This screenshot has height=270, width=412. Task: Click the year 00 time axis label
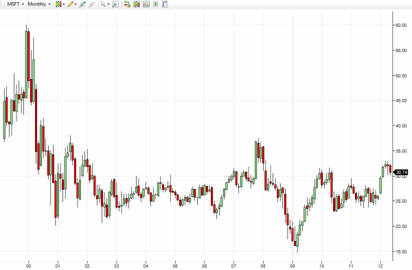coord(28,266)
